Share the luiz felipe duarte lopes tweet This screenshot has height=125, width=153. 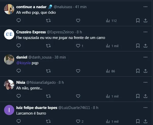click(x=145, y=121)
